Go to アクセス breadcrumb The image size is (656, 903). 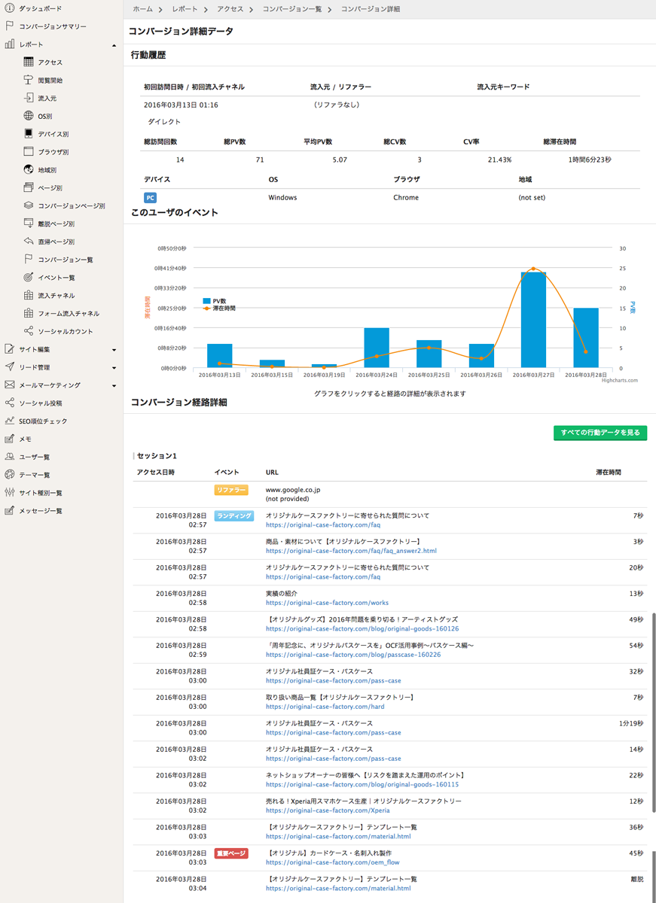coord(230,9)
